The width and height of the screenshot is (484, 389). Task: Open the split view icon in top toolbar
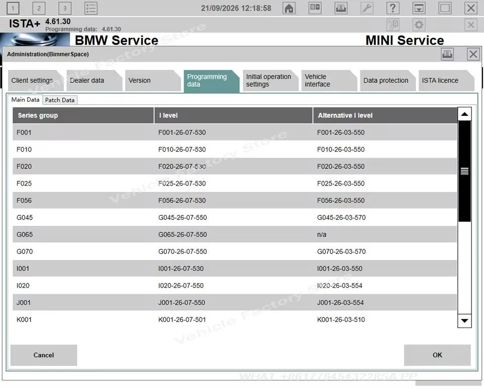click(x=315, y=9)
